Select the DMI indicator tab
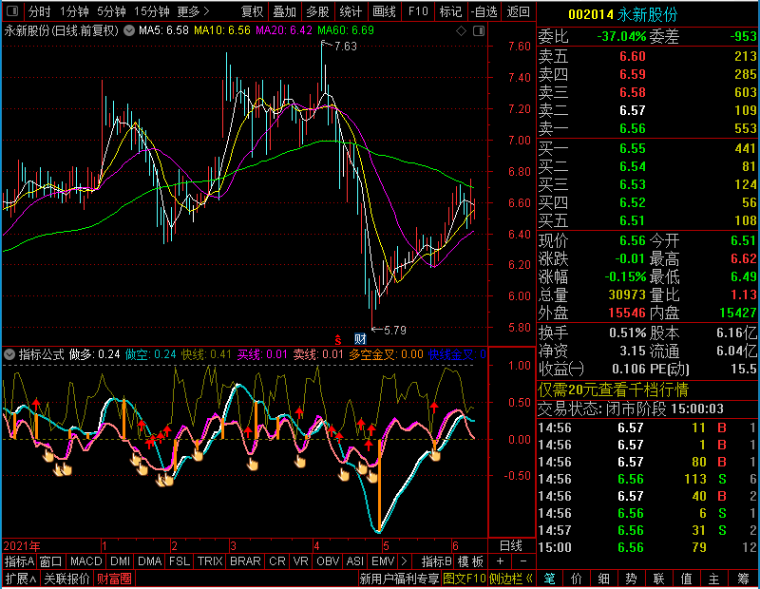Viewport: 760px width, 589px height. [120, 561]
